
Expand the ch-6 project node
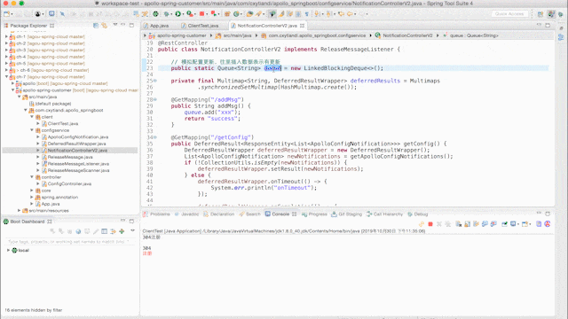6,70
